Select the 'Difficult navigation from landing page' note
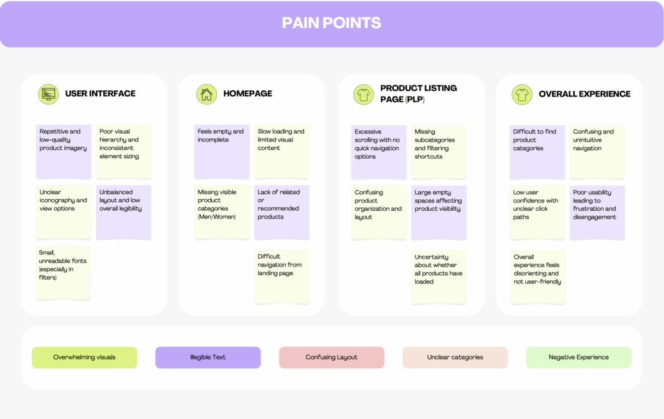Image resolution: width=664 pixels, height=419 pixels. point(281,276)
